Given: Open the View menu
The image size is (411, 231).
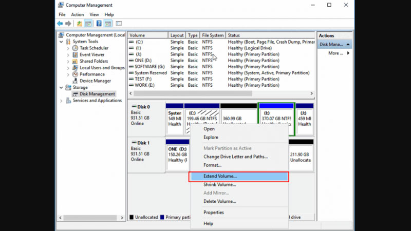Looking at the screenshot, I should (94, 15).
